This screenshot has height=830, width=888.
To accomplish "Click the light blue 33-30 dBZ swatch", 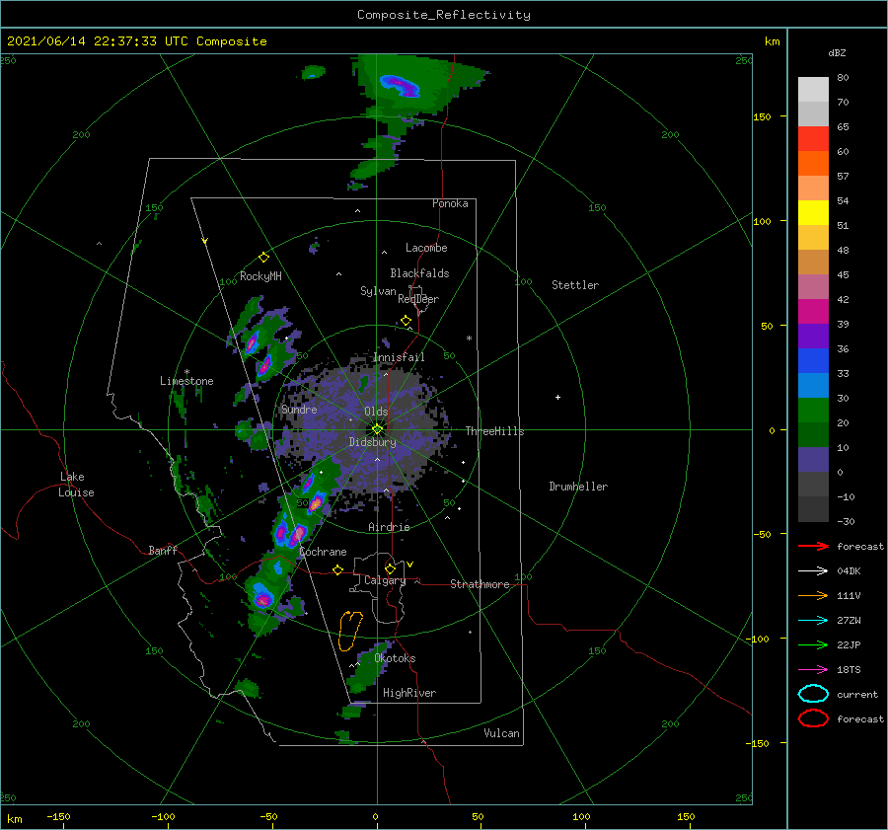I will coord(813,386).
